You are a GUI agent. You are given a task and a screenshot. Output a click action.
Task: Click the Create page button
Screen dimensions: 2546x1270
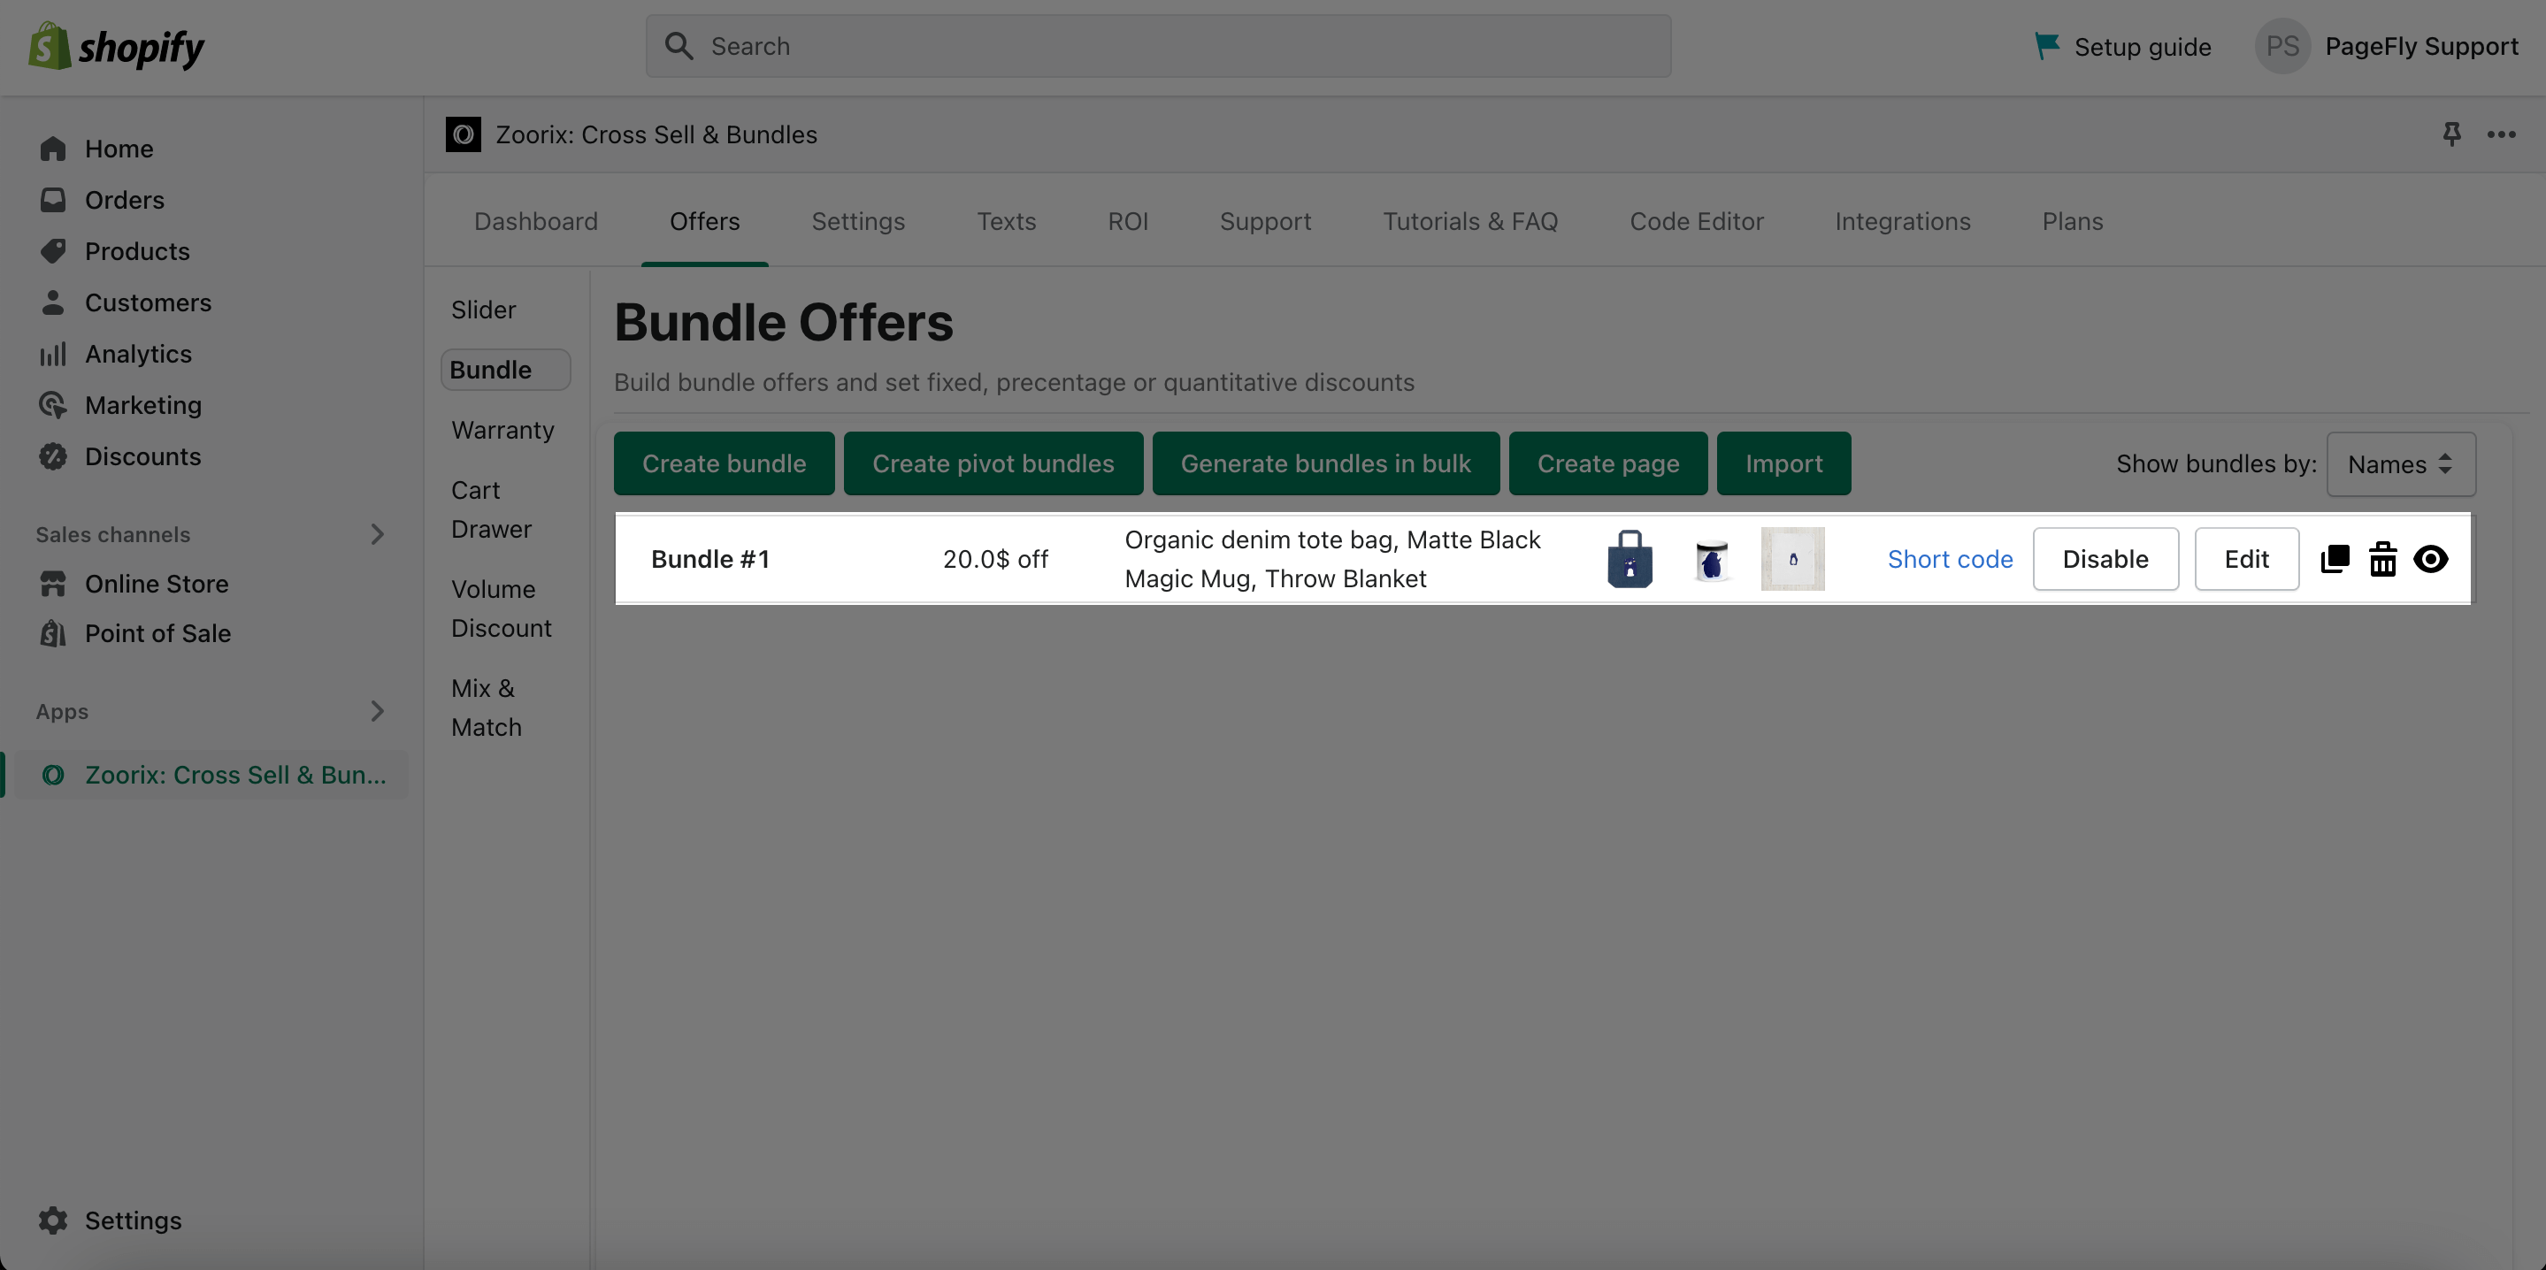[x=1608, y=463]
